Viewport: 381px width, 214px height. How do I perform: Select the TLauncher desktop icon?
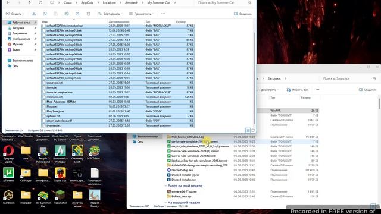tap(60, 197)
